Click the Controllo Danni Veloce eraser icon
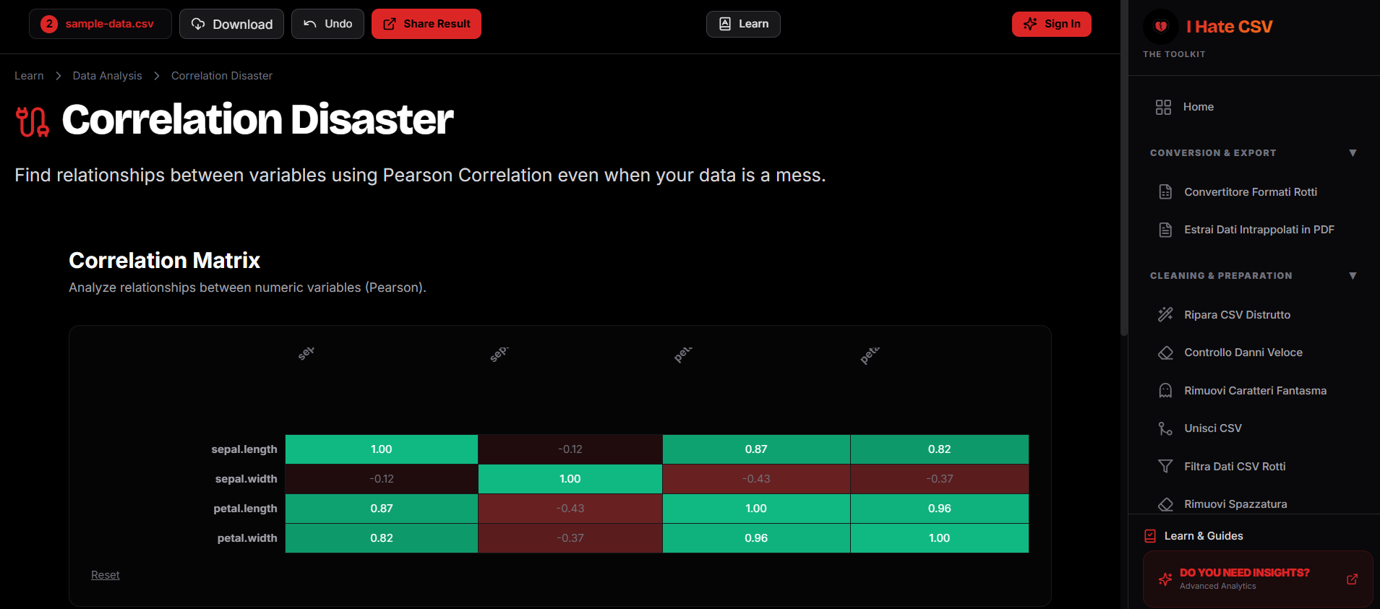The image size is (1380, 609). (1165, 353)
